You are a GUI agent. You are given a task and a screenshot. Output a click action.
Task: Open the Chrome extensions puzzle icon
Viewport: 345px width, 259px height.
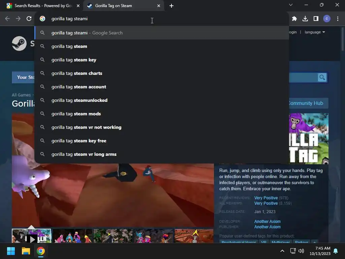(294, 19)
